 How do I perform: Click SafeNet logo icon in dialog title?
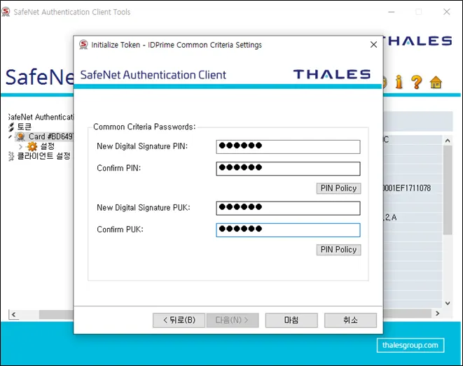[83, 45]
